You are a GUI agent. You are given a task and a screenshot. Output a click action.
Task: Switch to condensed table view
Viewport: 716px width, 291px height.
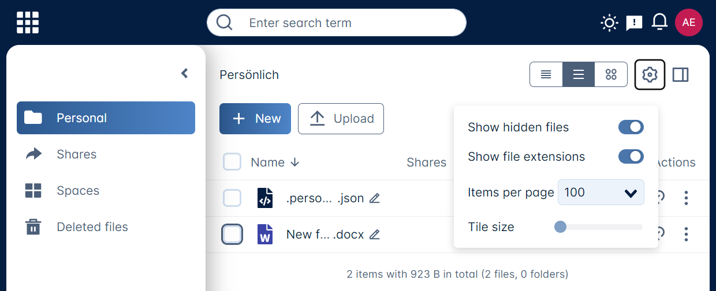pos(546,75)
